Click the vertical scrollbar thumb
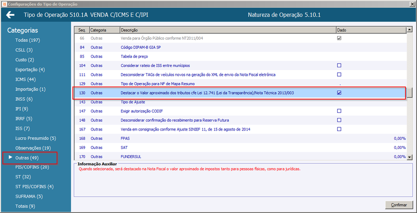The width and height of the screenshot is (417, 213). tap(410, 93)
